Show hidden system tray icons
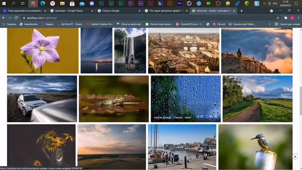This screenshot has width=302, height=170. [264, 3]
